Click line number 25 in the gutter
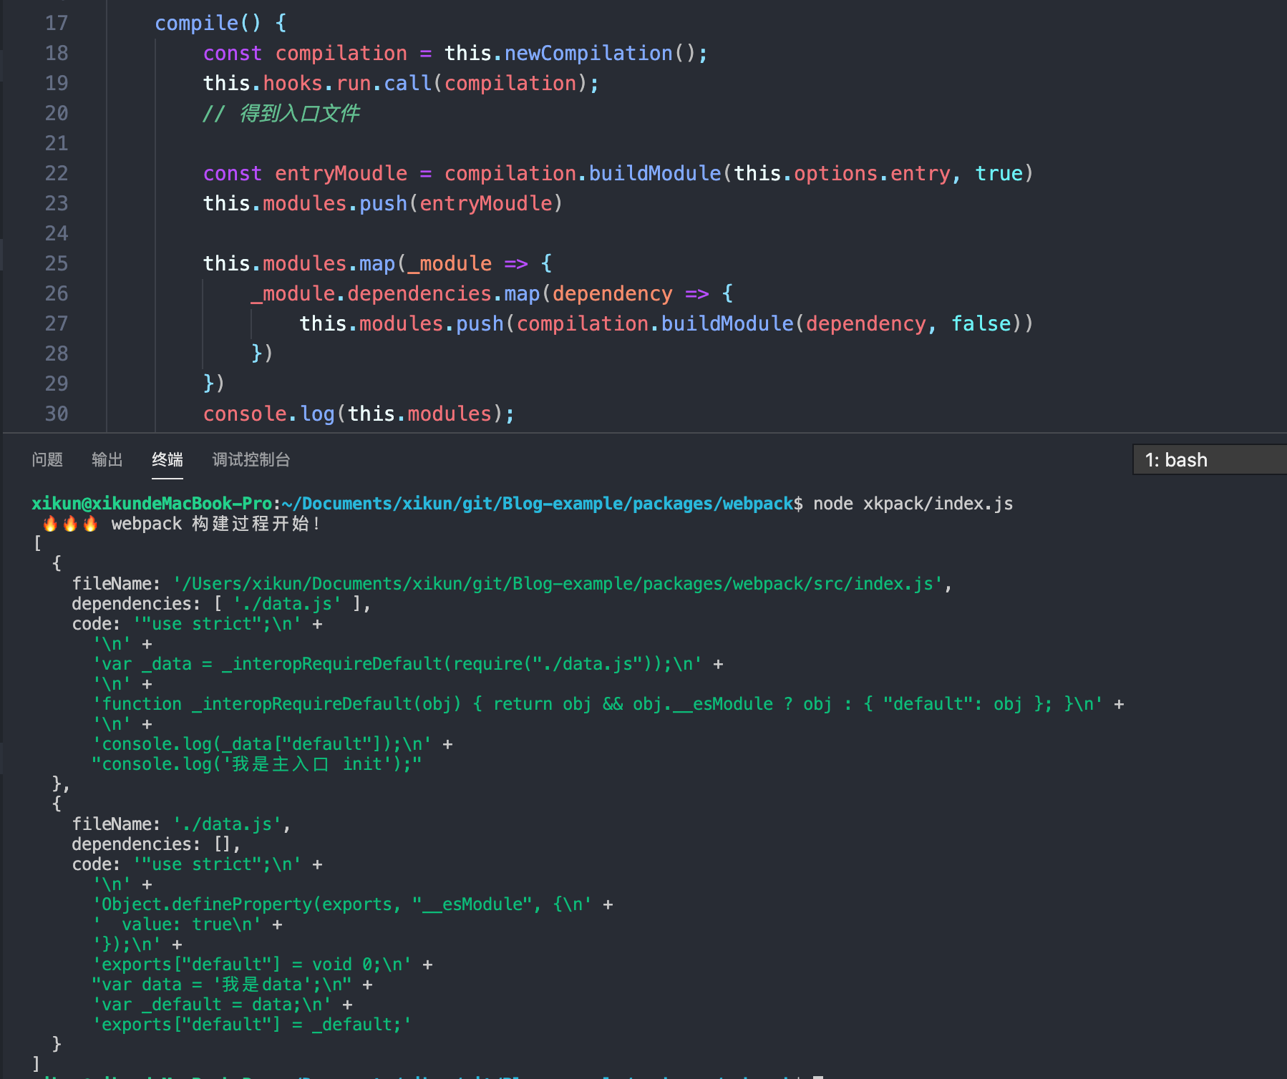Viewport: 1287px width, 1079px height. point(57,263)
